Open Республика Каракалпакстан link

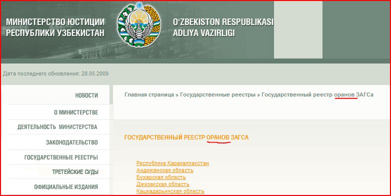[x=172, y=163]
